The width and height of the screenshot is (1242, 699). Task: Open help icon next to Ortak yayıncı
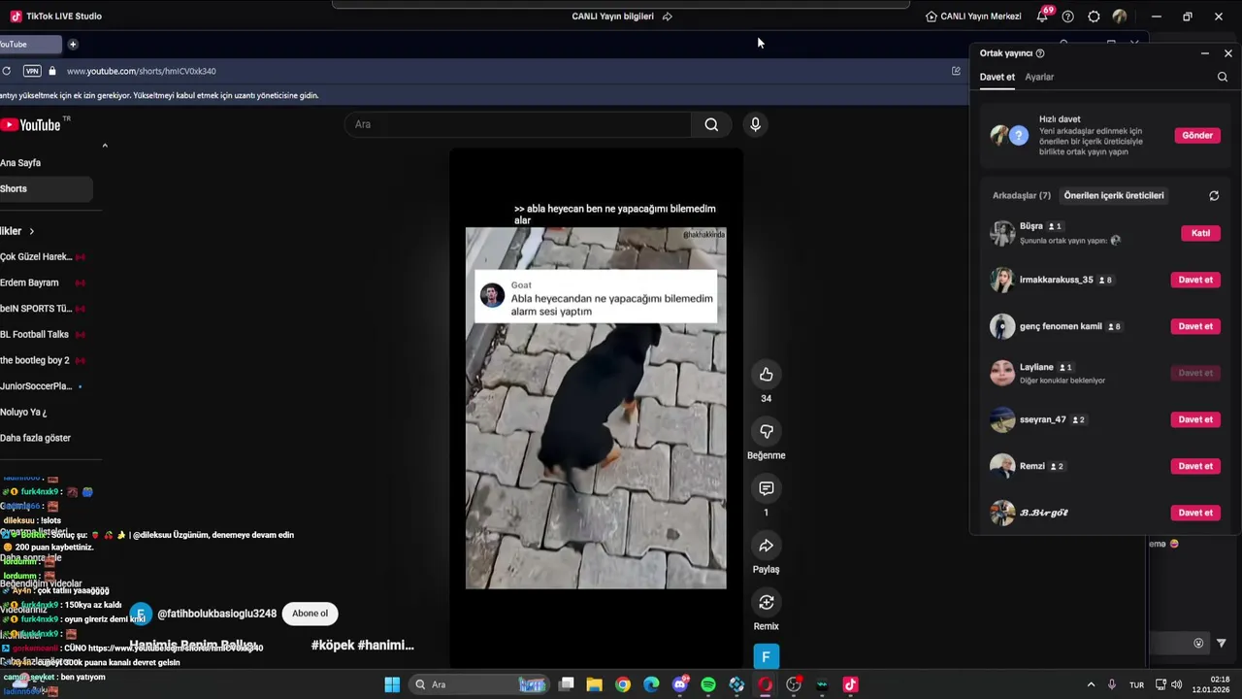(1040, 53)
